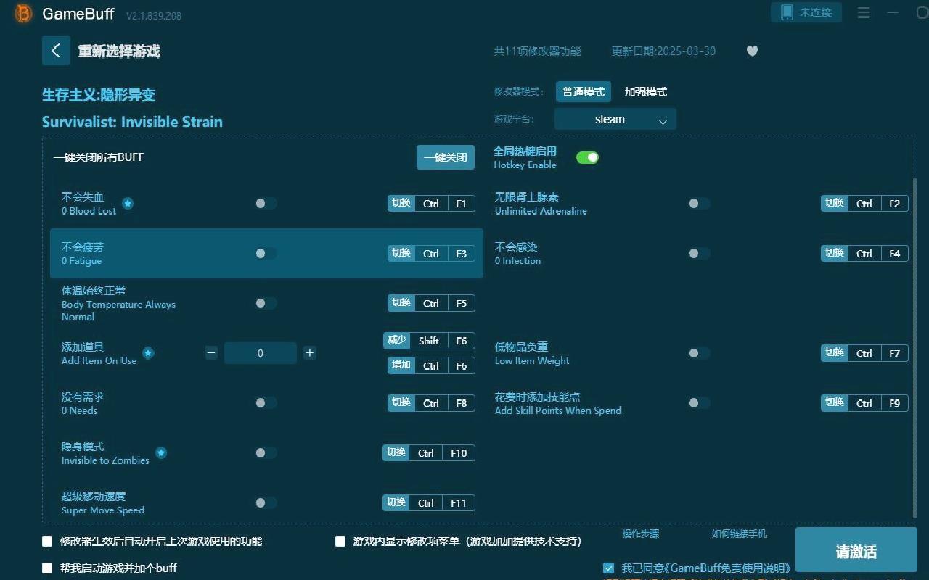The height and width of the screenshot is (580, 929).
Task: Click star icon next to Add Item On Use
Action: [148, 353]
